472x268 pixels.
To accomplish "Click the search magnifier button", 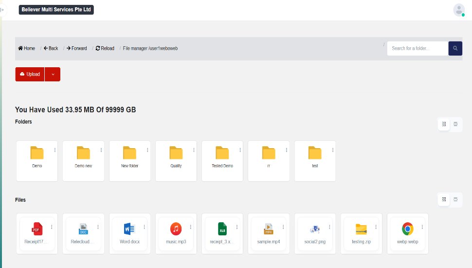I will pyautogui.click(x=455, y=48).
